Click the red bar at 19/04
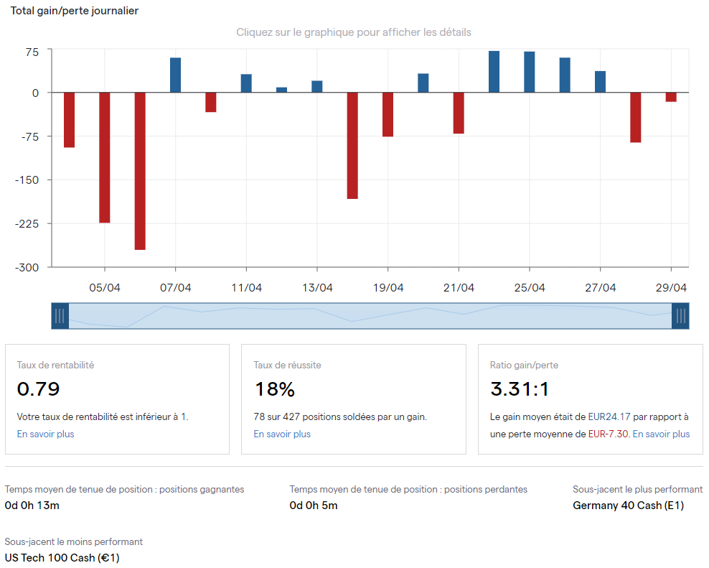This screenshot has height=568, width=709. [x=388, y=114]
